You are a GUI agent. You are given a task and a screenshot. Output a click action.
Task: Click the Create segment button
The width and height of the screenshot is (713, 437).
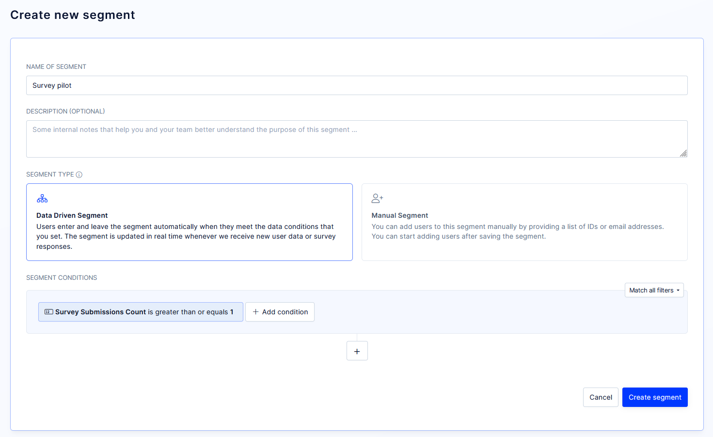655,397
